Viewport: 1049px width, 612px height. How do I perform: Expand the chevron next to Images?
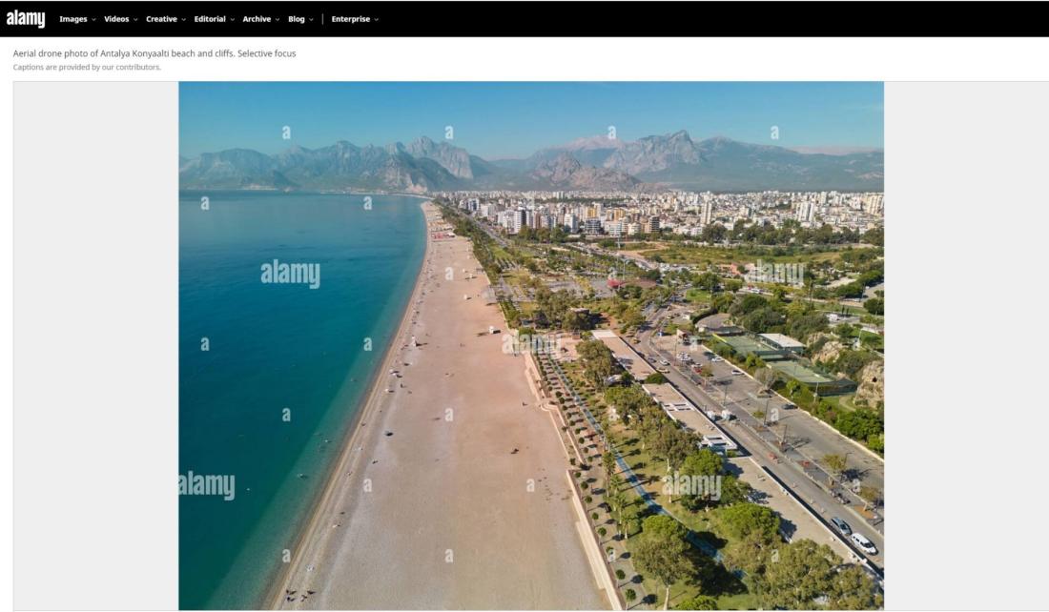pyautogui.click(x=93, y=20)
